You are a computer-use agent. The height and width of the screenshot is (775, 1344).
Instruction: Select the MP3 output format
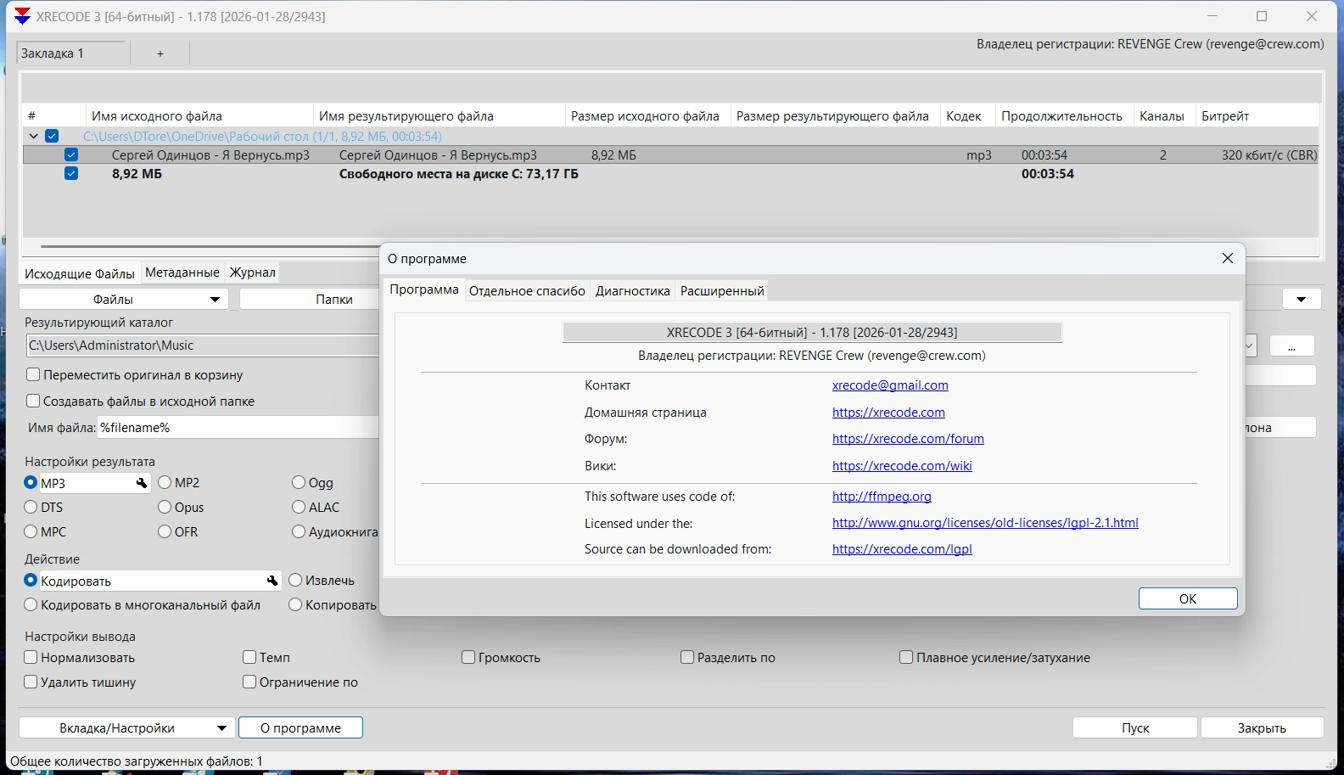click(31, 483)
